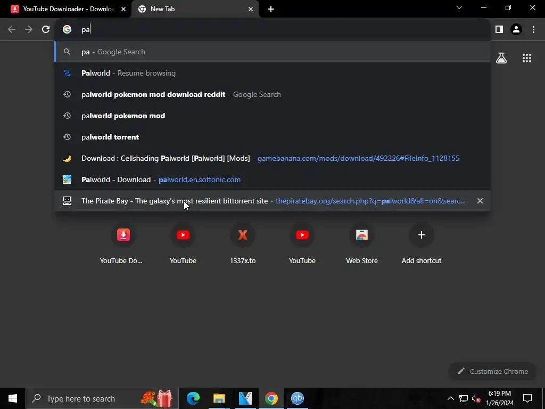Open the first YouTube shortcut tile
Image resolution: width=545 pixels, height=409 pixels.
pyautogui.click(x=183, y=244)
